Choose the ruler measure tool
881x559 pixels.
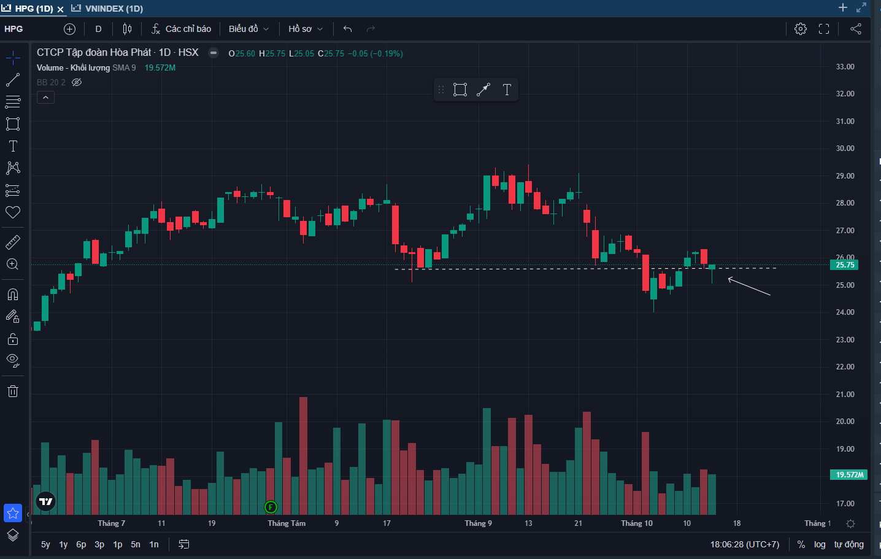13,243
